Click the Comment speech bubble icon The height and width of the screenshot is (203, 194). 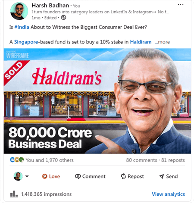click(78, 176)
